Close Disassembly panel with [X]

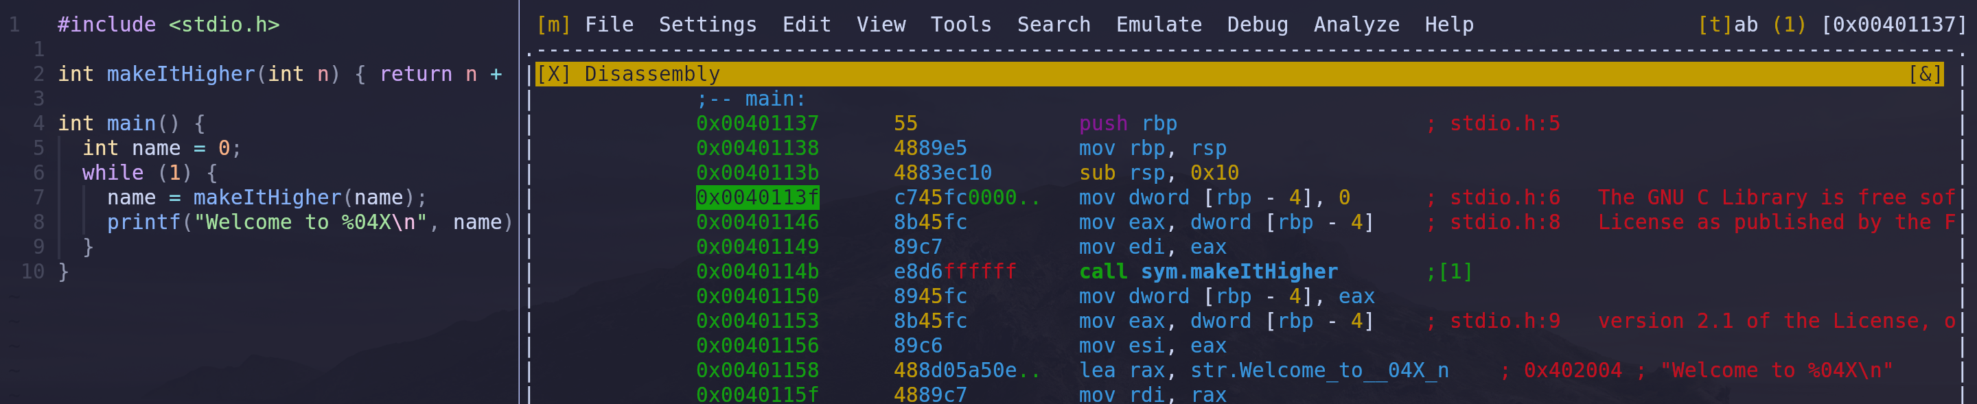pyautogui.click(x=553, y=74)
